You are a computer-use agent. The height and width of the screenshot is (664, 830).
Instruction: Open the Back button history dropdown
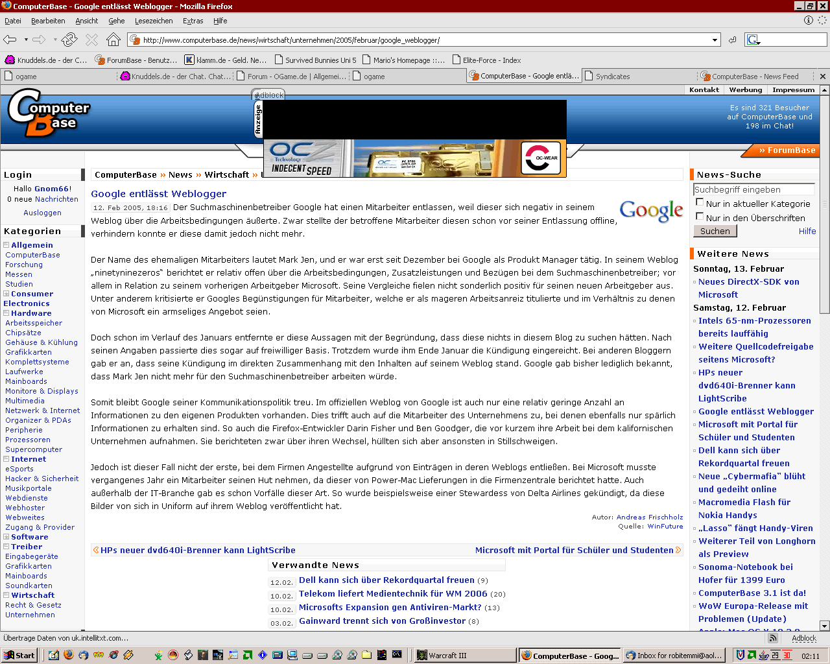[26, 40]
